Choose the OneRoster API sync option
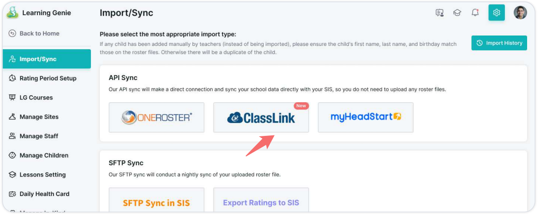Viewport: 538px width, 214px height. 156,117
